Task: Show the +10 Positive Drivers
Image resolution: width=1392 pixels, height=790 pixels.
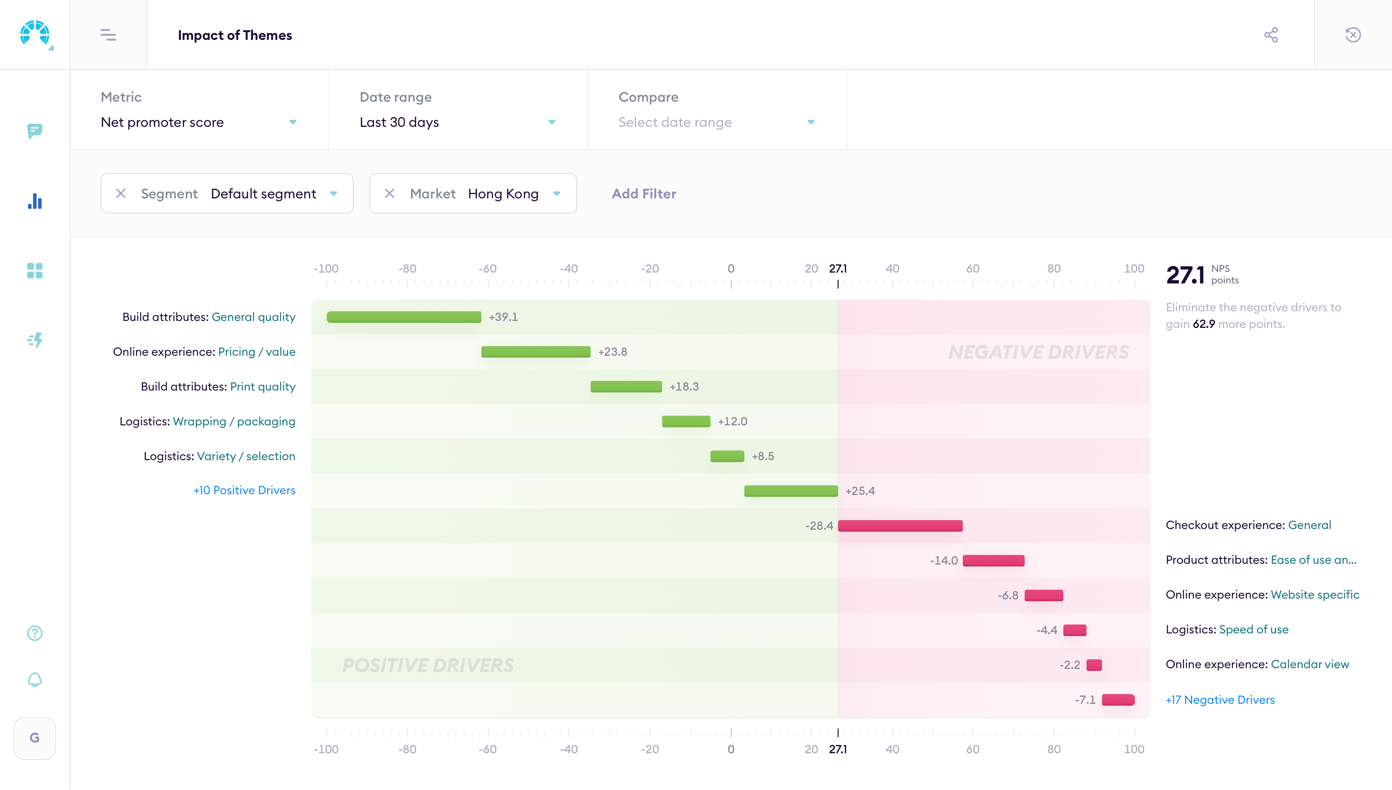Action: tap(245, 490)
